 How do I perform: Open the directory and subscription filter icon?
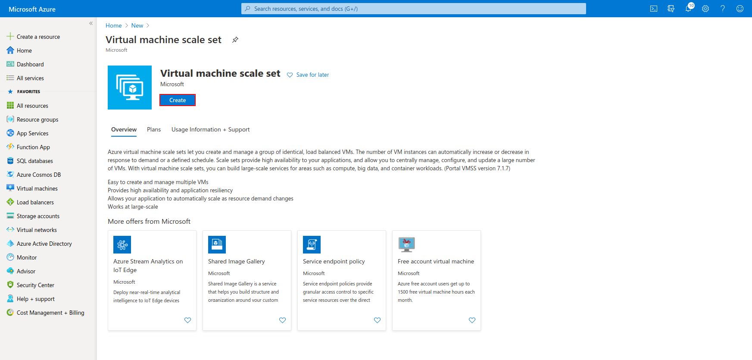coord(671,9)
